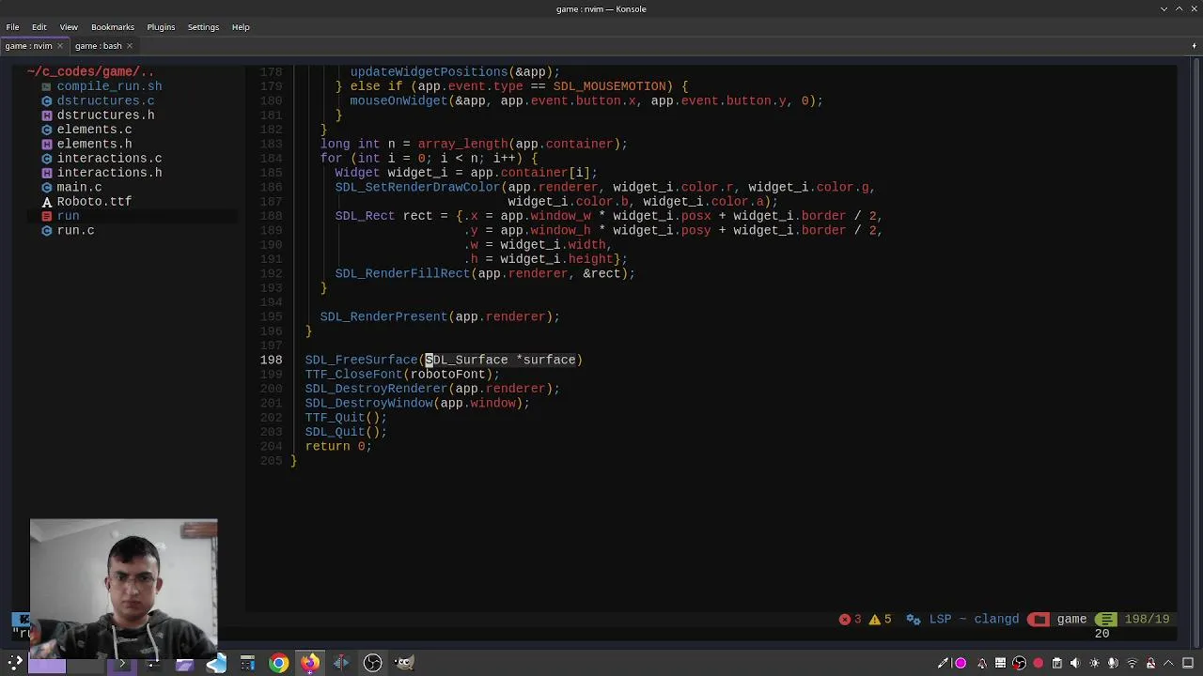Switch to Firefox from taskbar

[310, 663]
